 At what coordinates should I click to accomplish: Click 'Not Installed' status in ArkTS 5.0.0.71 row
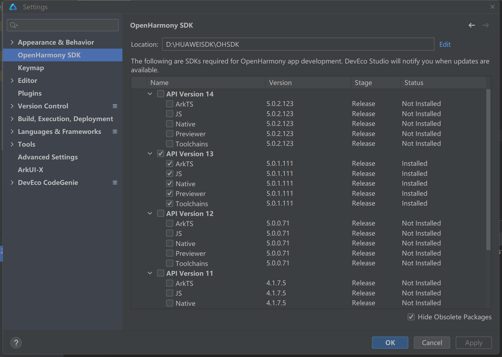point(421,223)
